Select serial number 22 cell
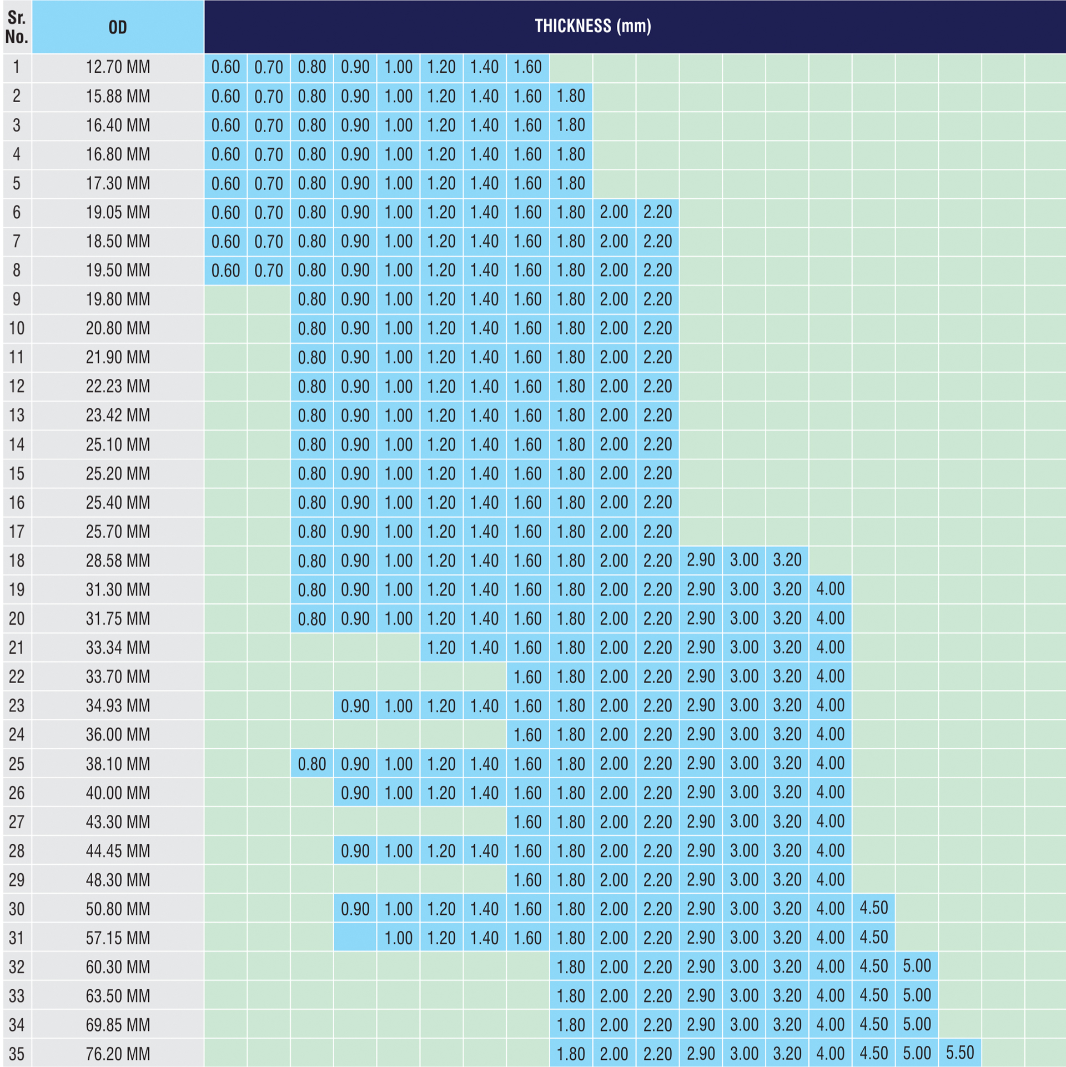 (x=17, y=677)
